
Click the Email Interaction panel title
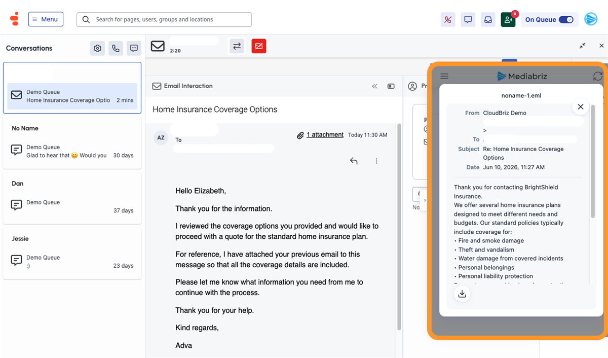188,86
